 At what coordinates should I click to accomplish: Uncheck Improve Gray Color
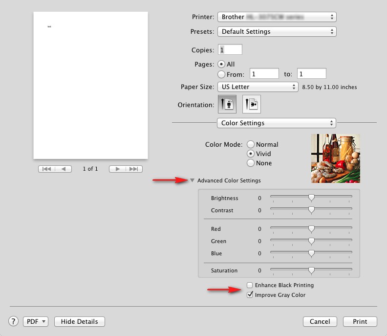coord(250,295)
